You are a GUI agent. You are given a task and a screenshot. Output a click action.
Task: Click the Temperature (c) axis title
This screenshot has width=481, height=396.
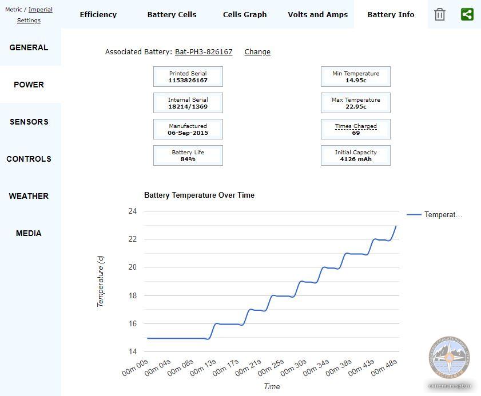[100, 281]
